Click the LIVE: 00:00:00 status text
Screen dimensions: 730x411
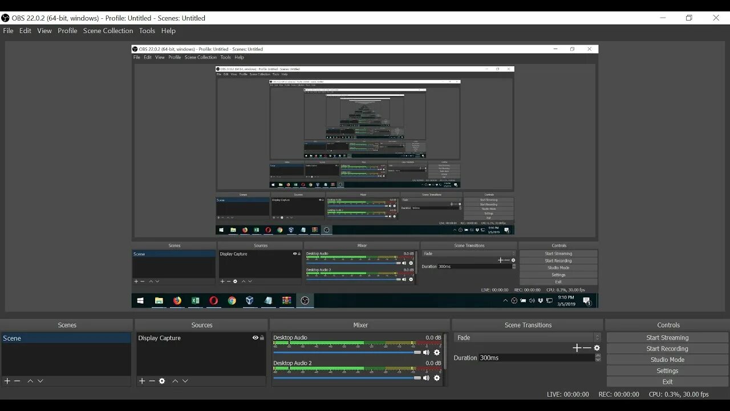[x=567, y=394]
